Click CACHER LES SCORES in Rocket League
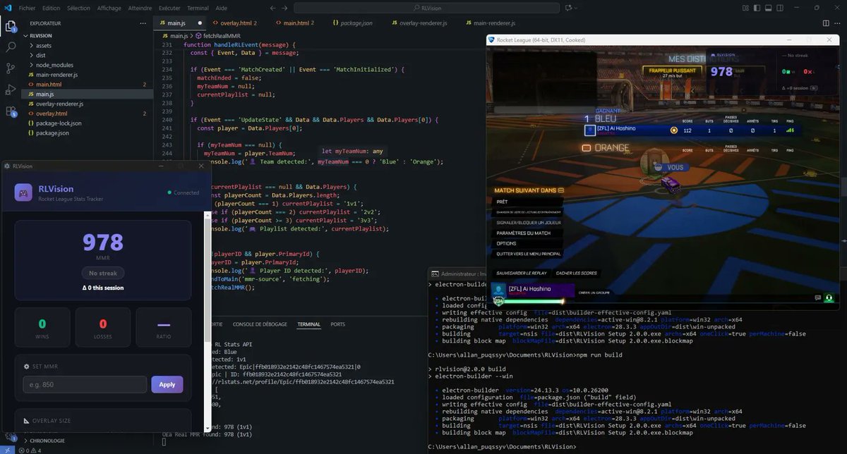The width and height of the screenshot is (847, 454). coord(577,273)
